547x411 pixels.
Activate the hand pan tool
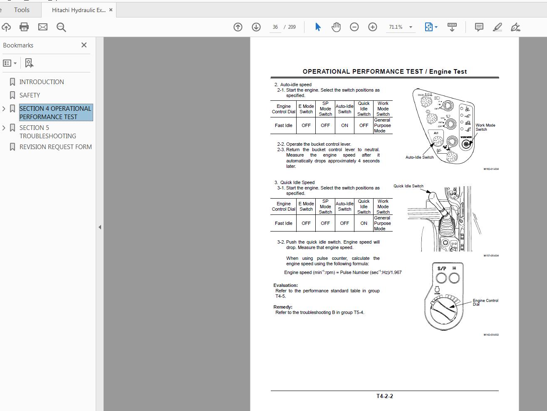click(336, 27)
